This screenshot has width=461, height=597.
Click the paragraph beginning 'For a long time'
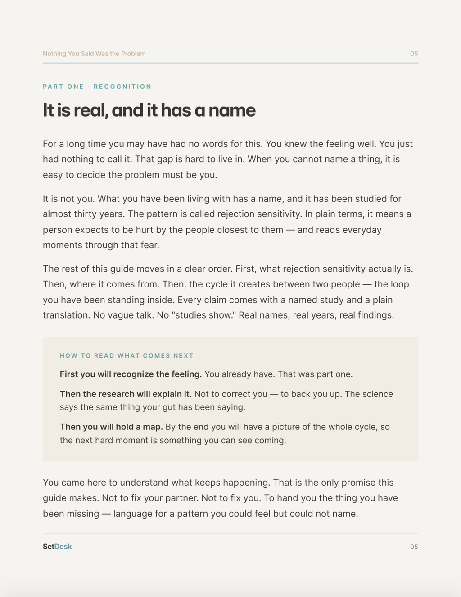tap(228, 160)
